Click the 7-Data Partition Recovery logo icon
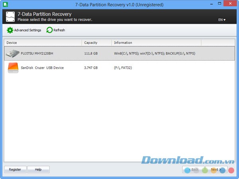Screen dimensions: 239x179 [10, 17]
